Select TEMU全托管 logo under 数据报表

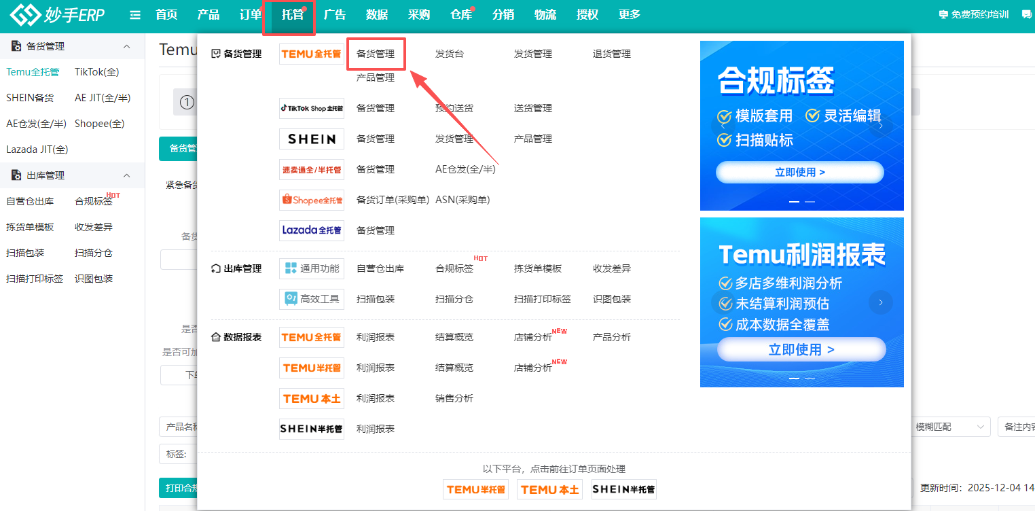point(312,337)
